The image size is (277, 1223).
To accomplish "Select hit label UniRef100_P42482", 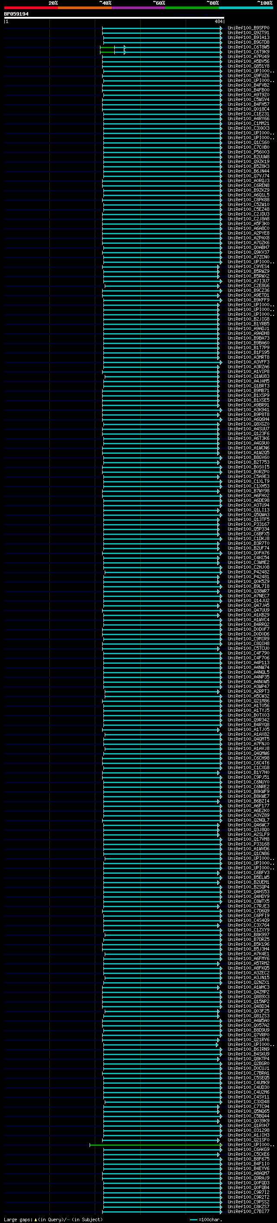I will pos(248,572).
